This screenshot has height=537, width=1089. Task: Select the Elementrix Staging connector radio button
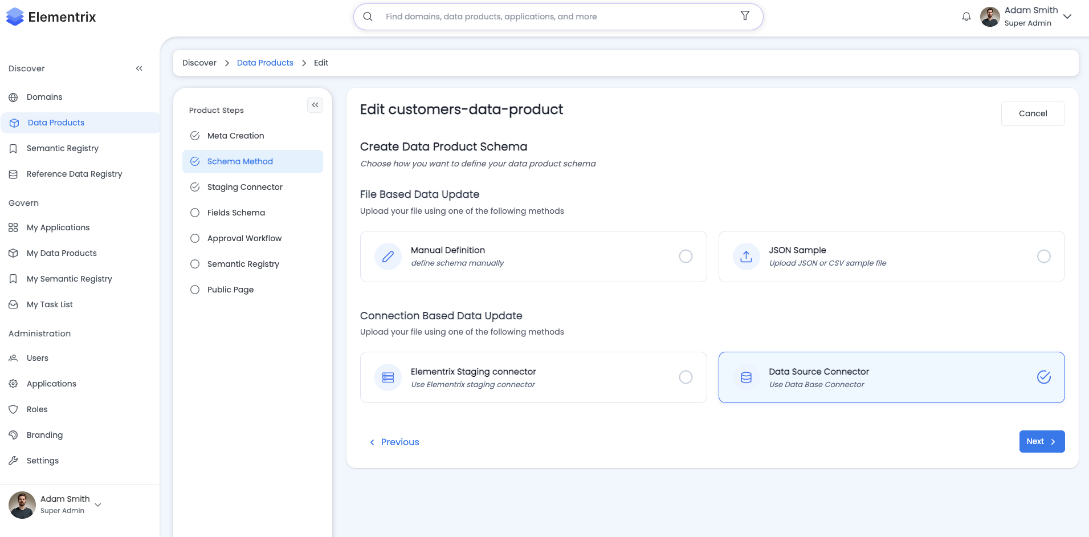[686, 377]
